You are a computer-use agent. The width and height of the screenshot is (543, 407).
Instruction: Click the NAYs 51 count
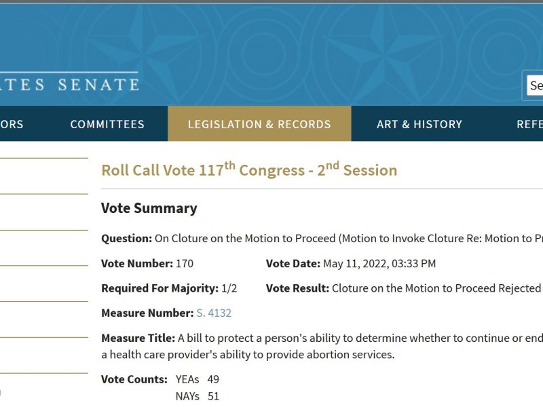pyautogui.click(x=213, y=396)
